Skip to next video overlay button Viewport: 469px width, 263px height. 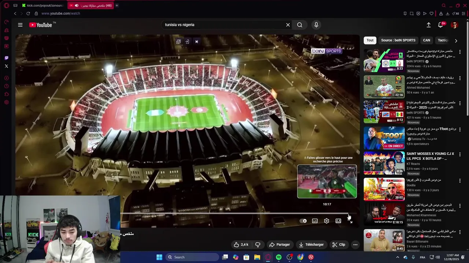click(x=196, y=42)
